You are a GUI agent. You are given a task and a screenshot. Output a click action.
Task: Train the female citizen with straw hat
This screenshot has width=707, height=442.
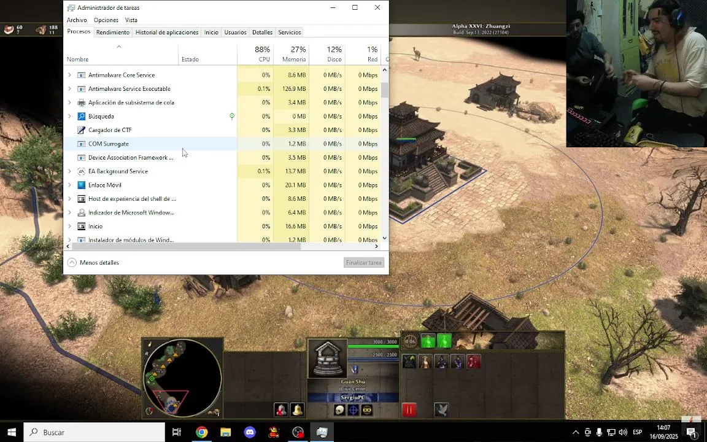(x=425, y=362)
